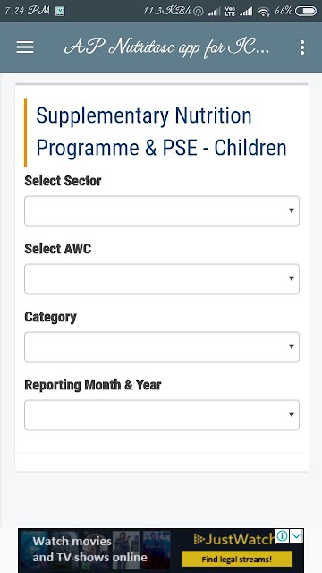Tap the AP Nutritasc app title

[x=167, y=47]
